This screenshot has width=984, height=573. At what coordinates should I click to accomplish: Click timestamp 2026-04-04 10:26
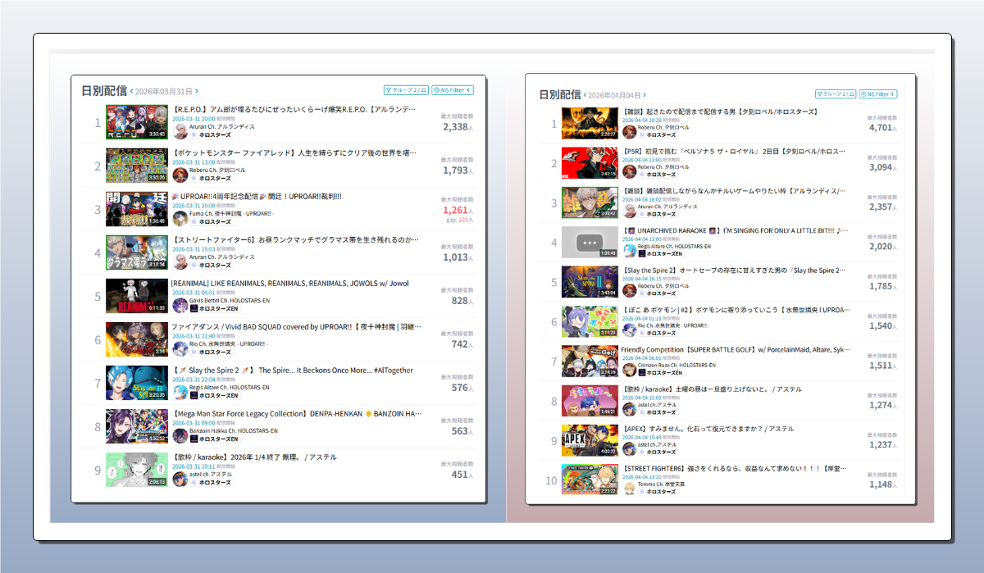(643, 120)
